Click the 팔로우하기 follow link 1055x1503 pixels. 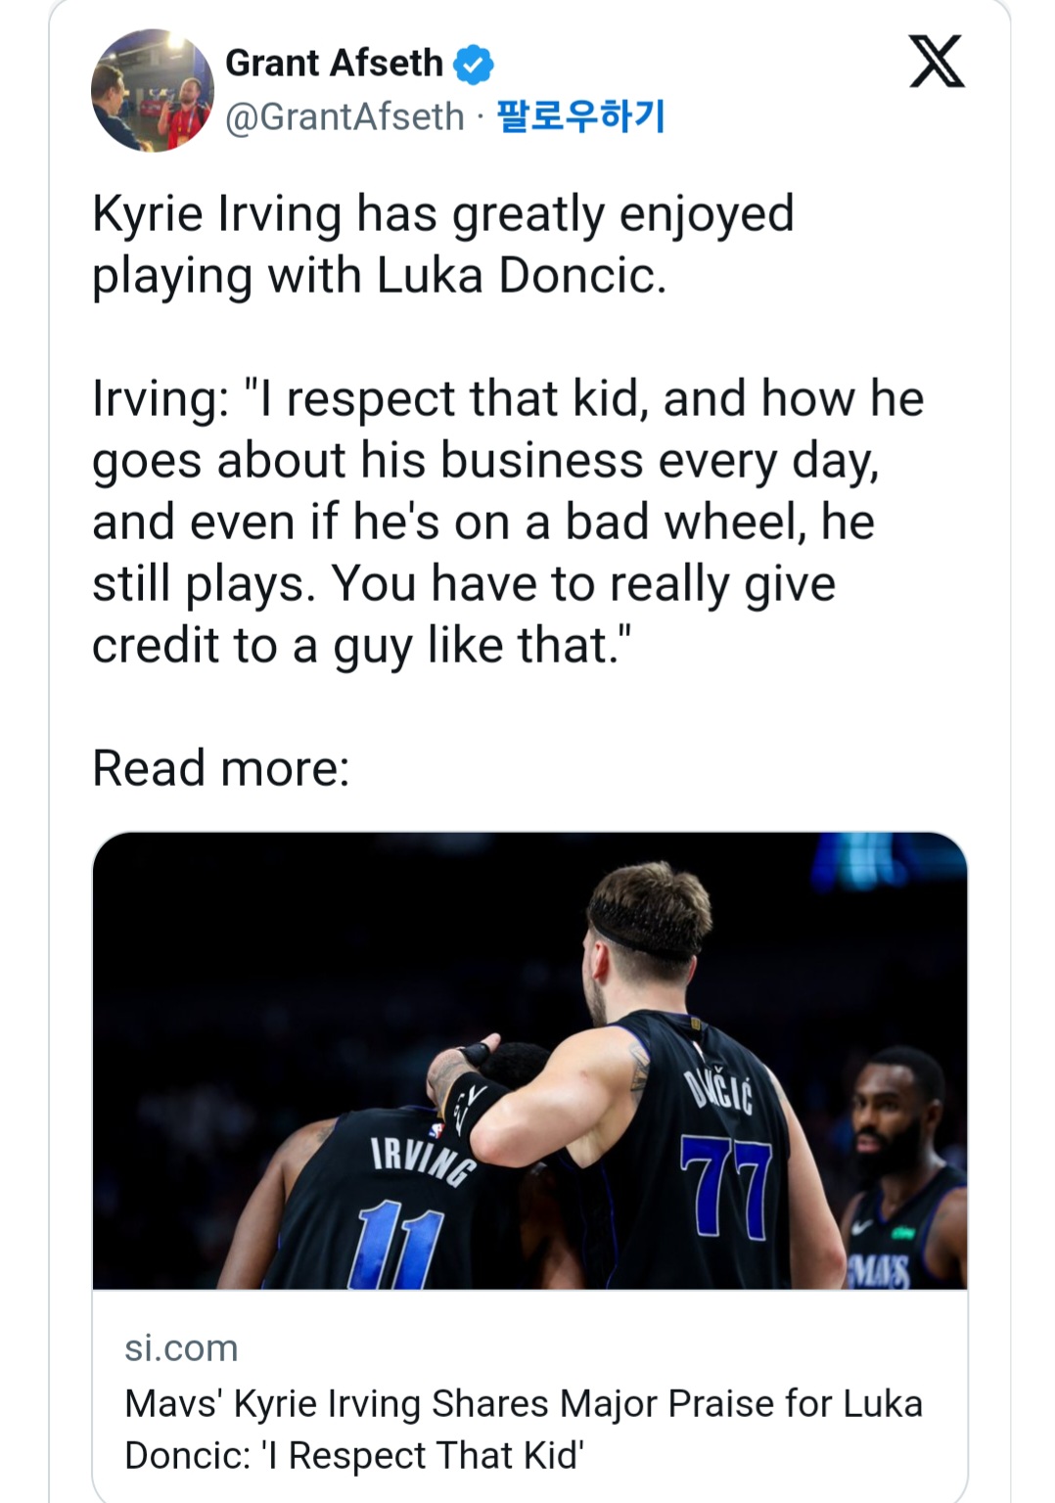(581, 116)
